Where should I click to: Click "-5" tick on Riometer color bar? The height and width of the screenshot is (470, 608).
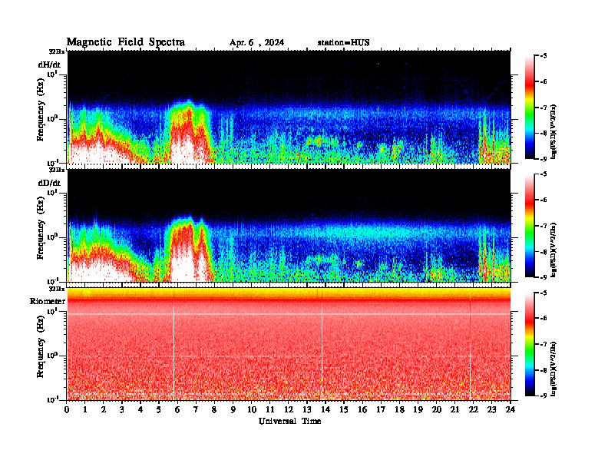coord(544,293)
